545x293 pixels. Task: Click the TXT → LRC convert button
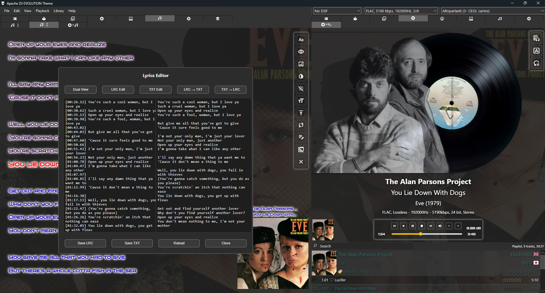point(230,89)
